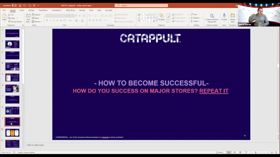Open the File menu

tap(4, 10)
